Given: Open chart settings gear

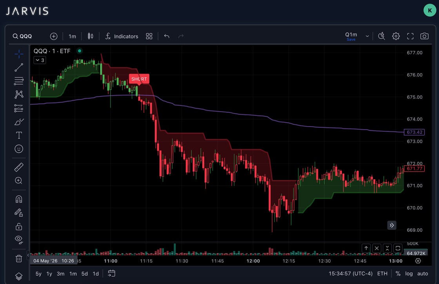Looking at the screenshot, I should [396, 36].
